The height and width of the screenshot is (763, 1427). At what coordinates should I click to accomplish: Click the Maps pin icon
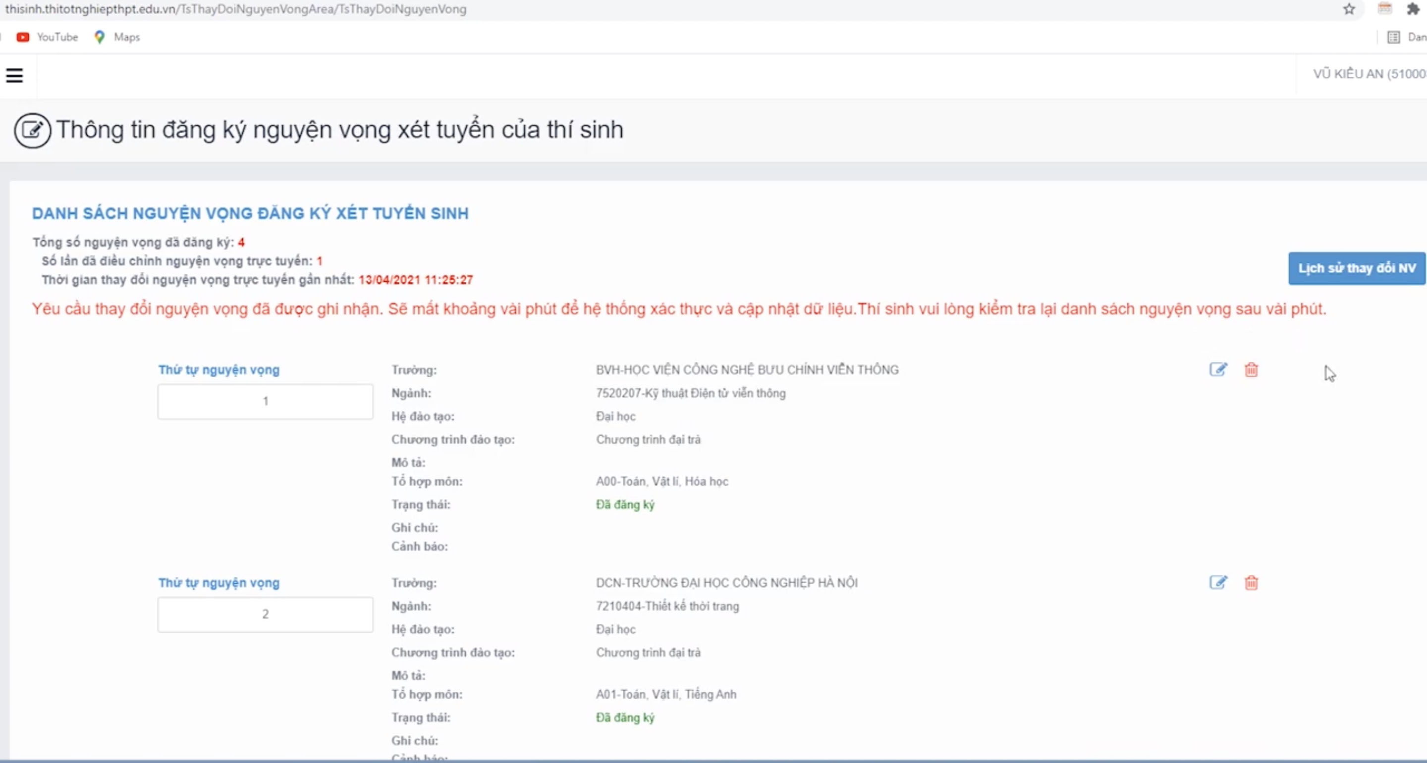coord(100,37)
